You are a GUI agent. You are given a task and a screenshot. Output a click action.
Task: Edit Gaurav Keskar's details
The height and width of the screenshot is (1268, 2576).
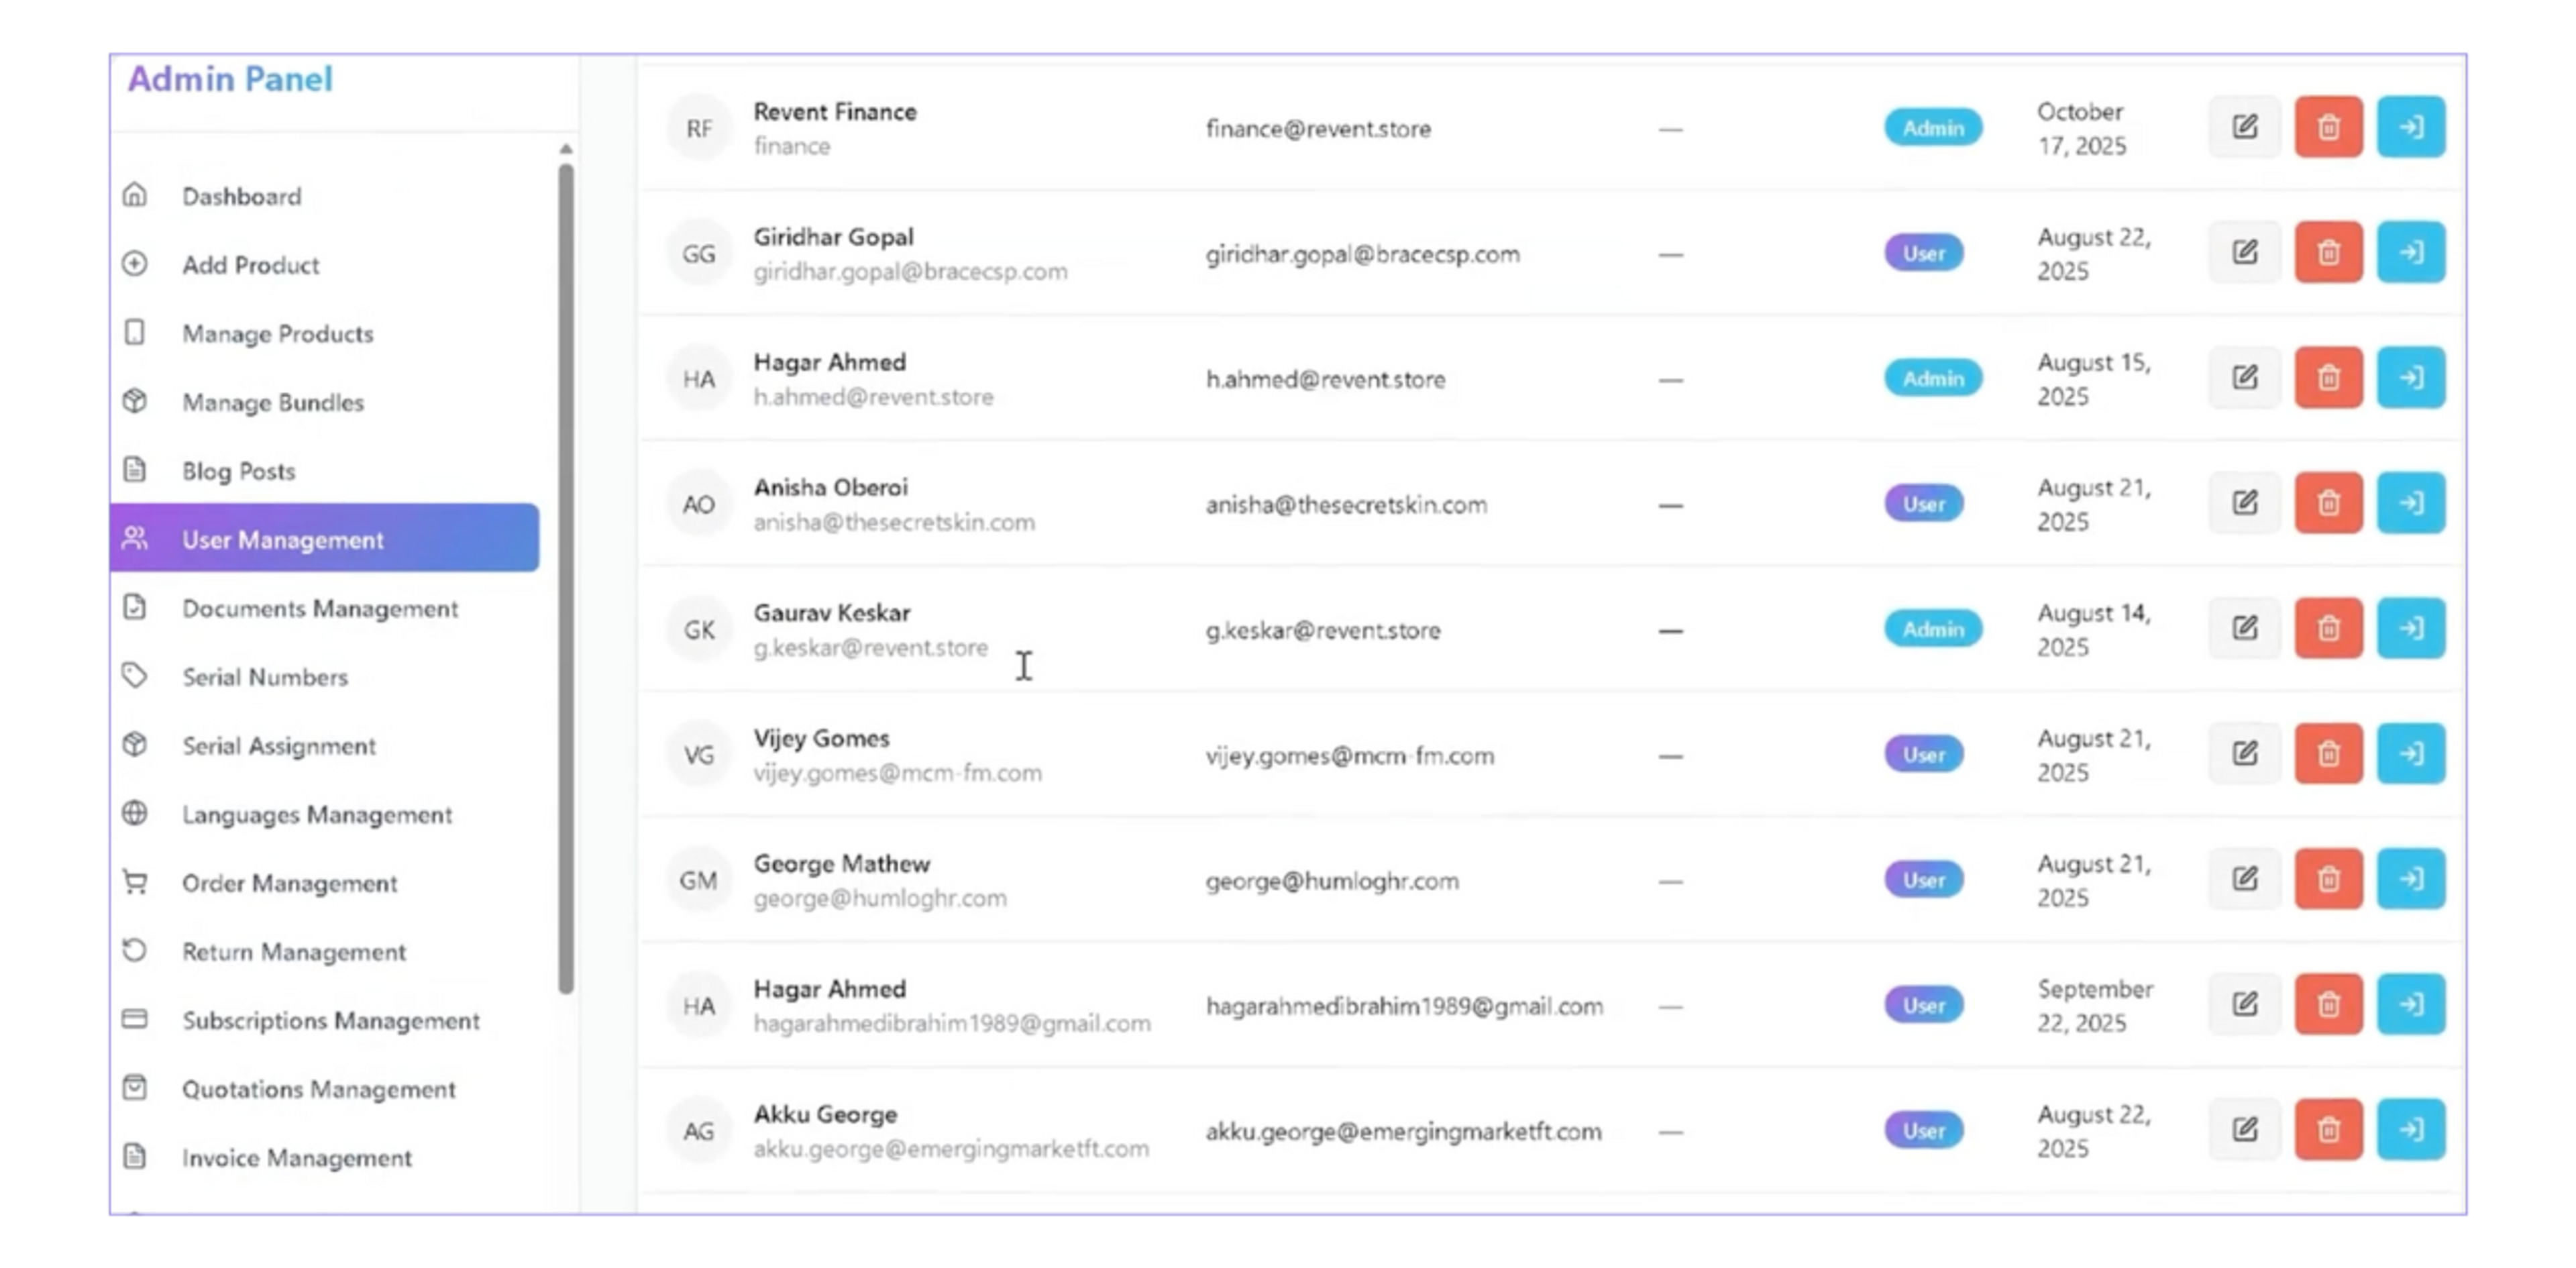(x=2245, y=628)
